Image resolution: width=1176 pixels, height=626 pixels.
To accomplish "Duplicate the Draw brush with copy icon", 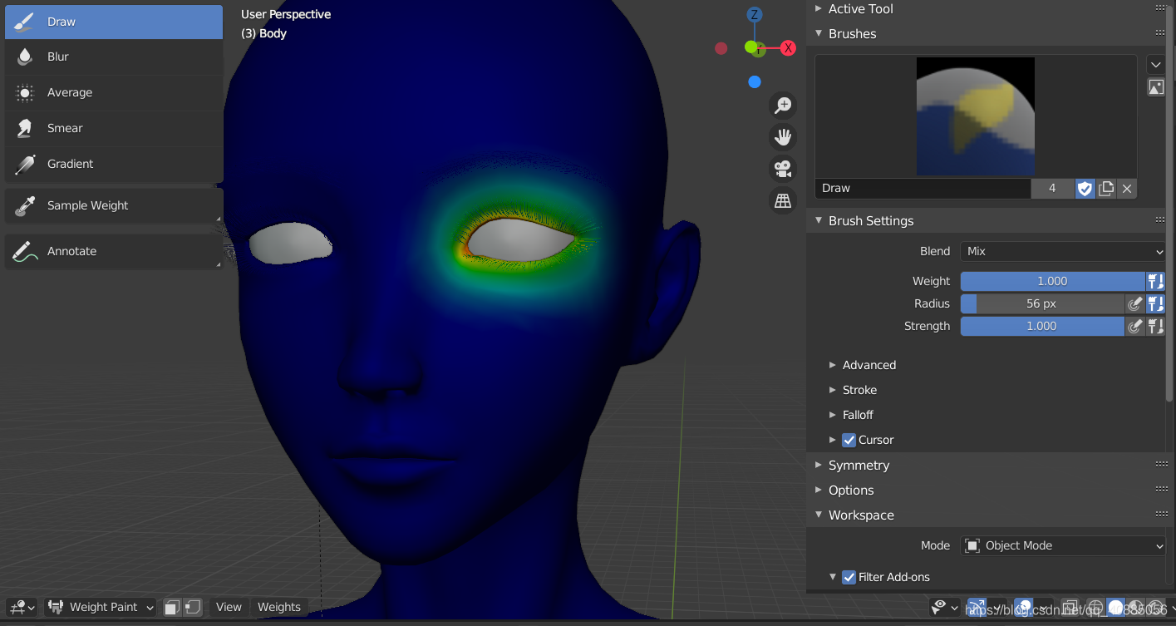I will click(x=1106, y=189).
